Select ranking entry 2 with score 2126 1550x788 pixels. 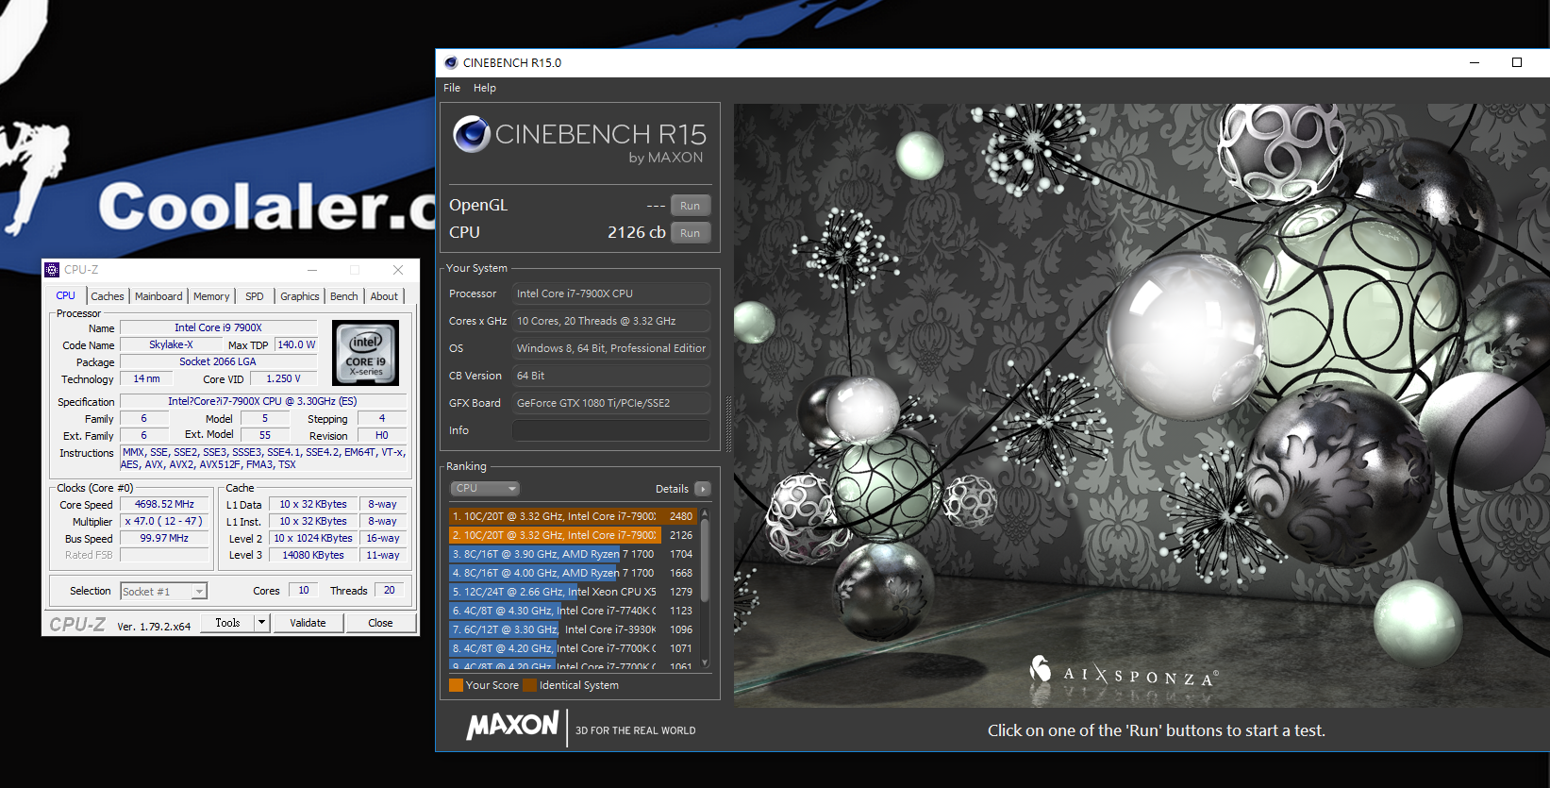coord(573,535)
